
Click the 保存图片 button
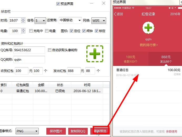56,131
